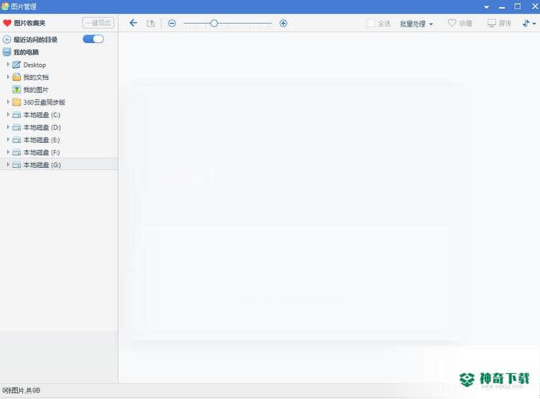This screenshot has width=540, height=399.
Task: Select the Desktop folder icon
Action: coord(16,65)
